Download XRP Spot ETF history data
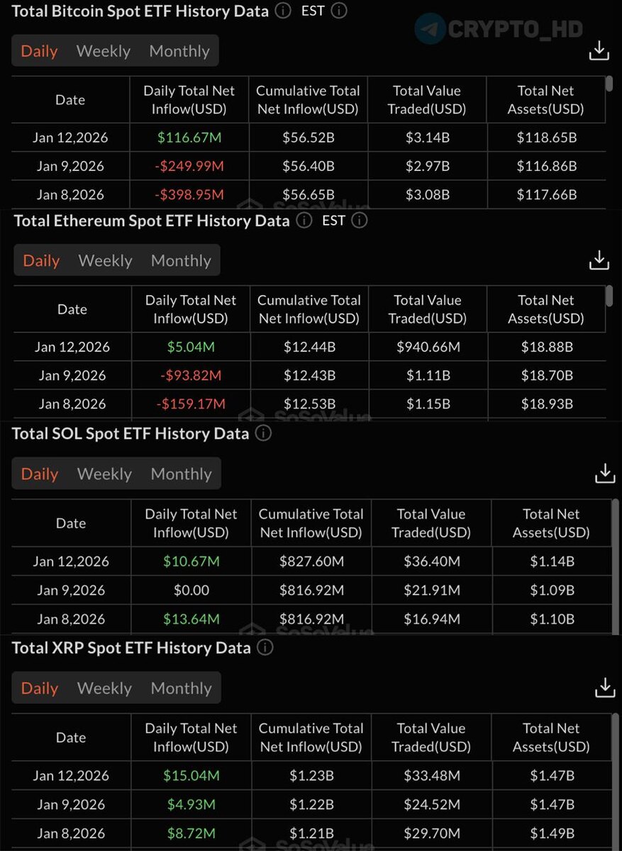 605,687
